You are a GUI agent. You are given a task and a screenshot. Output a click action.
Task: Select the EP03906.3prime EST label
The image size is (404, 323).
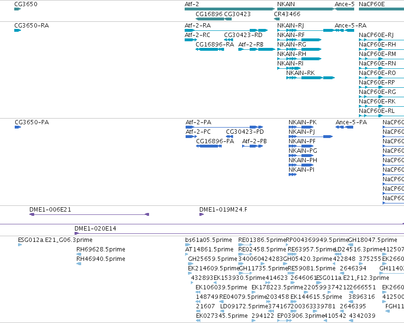click(x=301, y=315)
